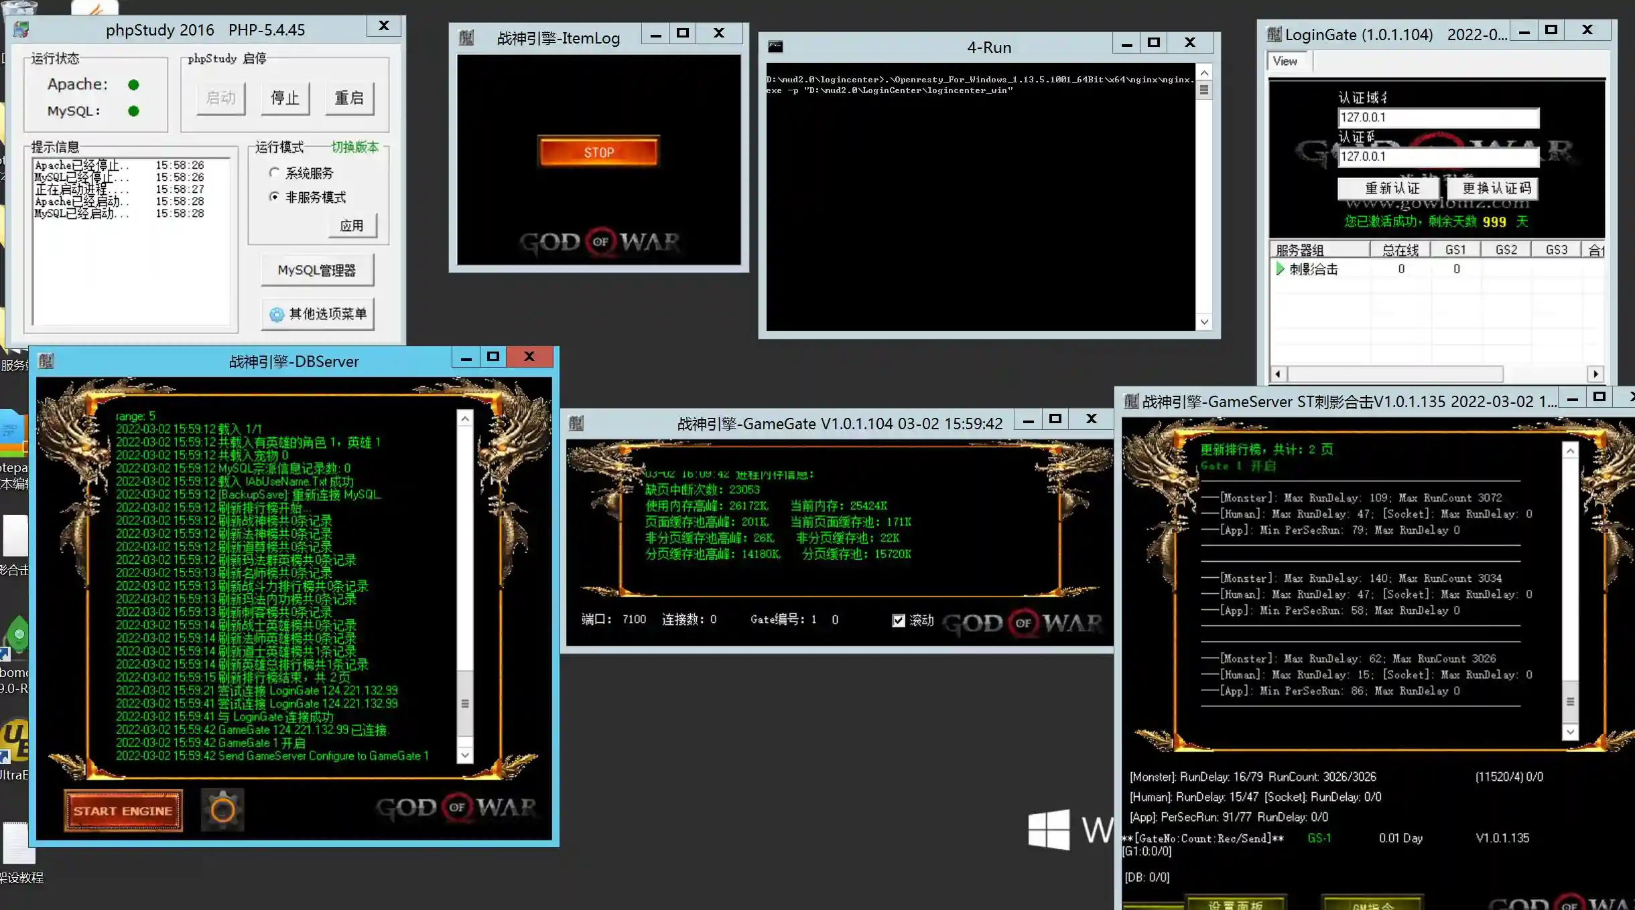Viewport: 1635px width, 910px height.
Task: Click LoginGate horizontal scroll left arrow
Action: click(1278, 374)
